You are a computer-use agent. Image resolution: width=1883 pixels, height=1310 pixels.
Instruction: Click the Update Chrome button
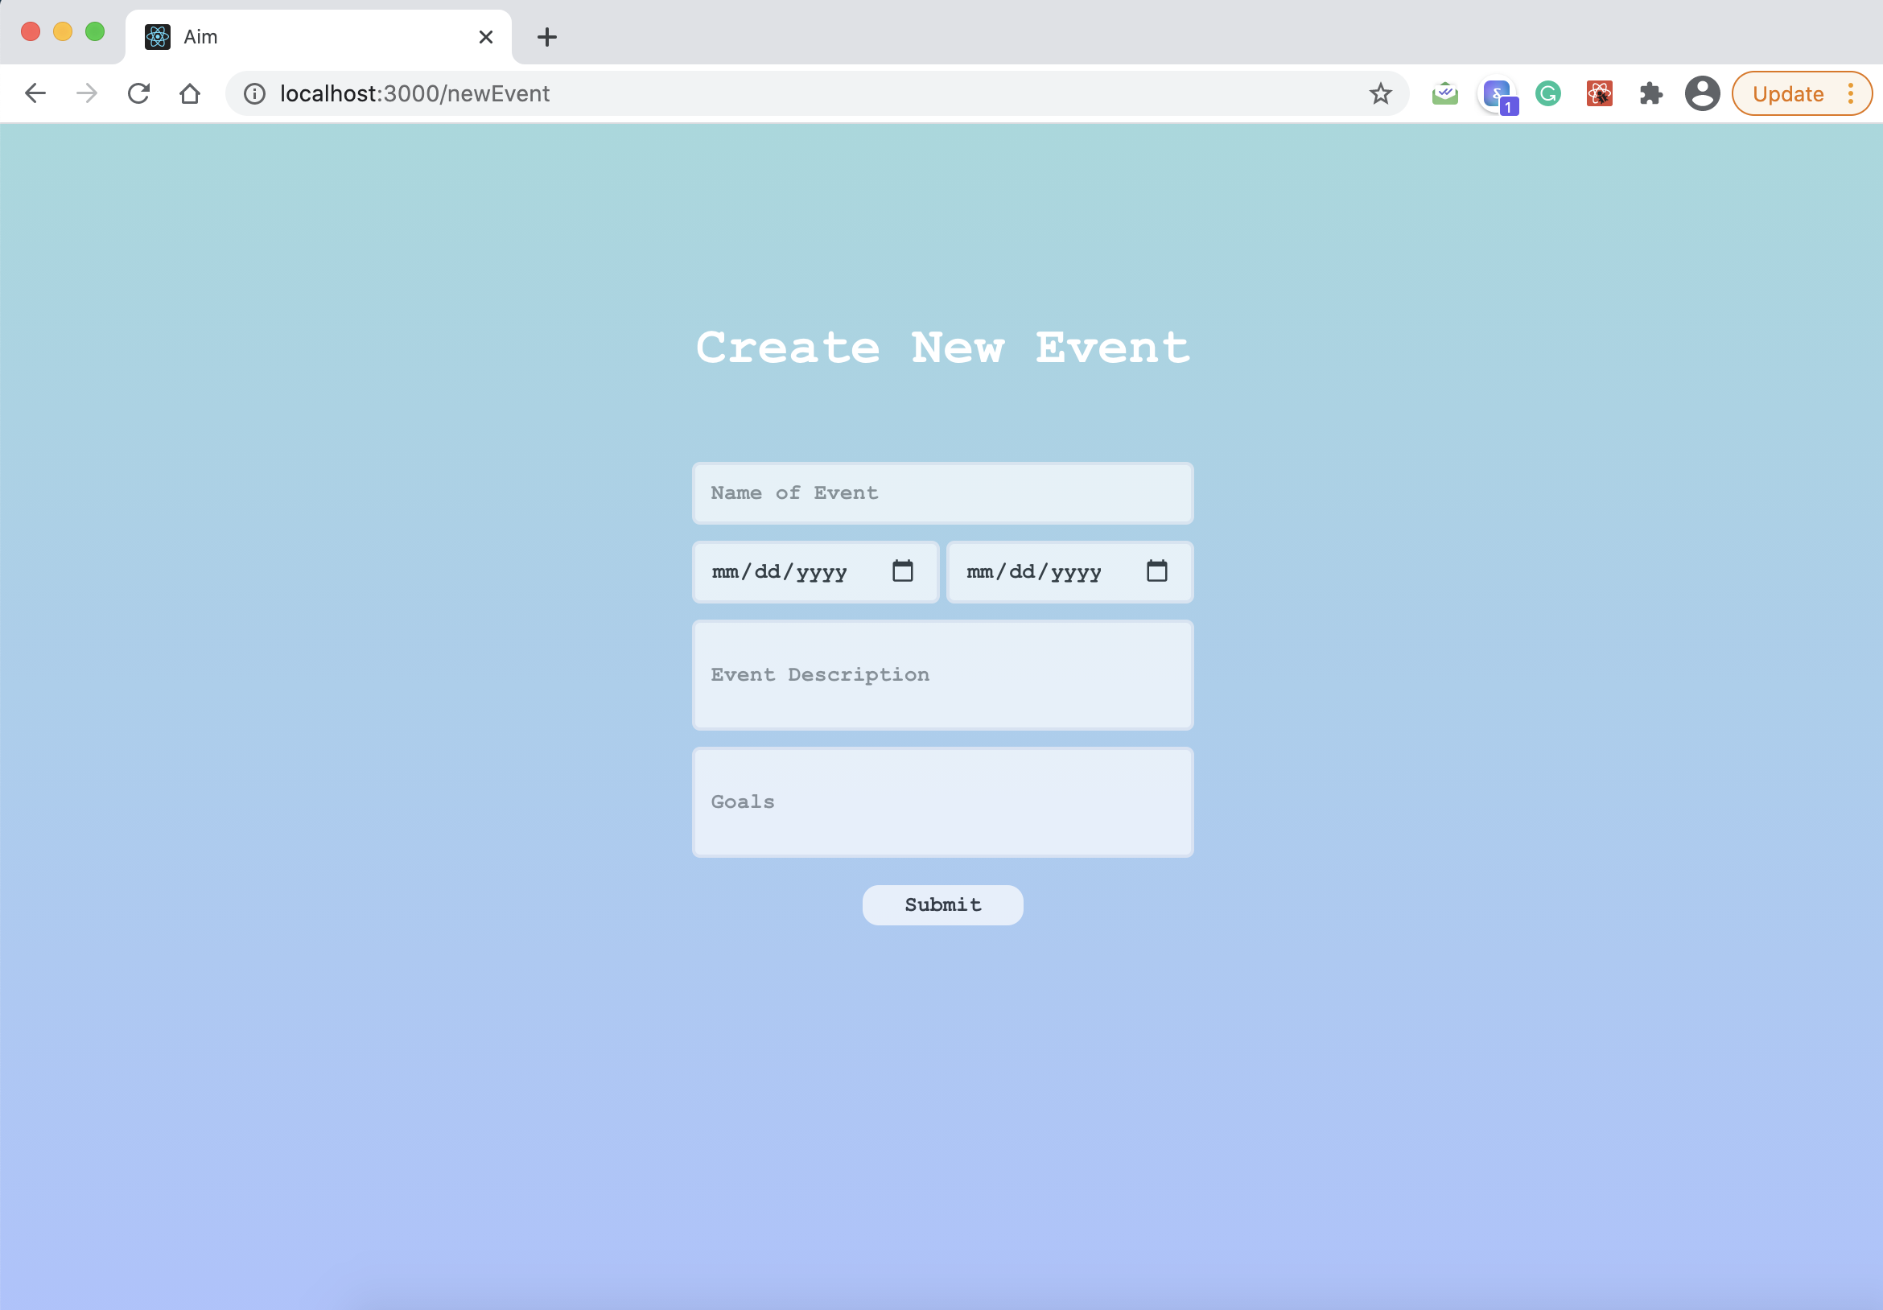[x=1787, y=93]
